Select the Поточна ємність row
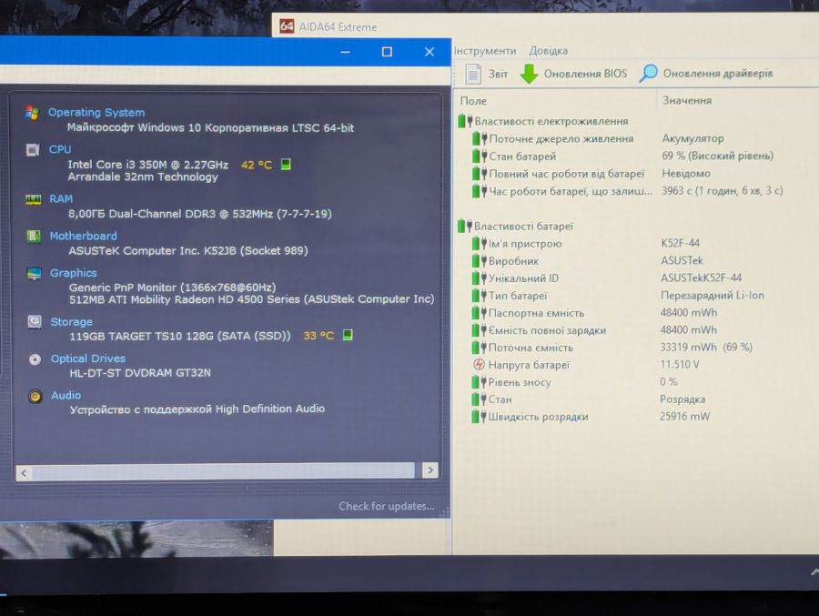Image resolution: width=819 pixels, height=616 pixels. pyautogui.click(x=637, y=348)
